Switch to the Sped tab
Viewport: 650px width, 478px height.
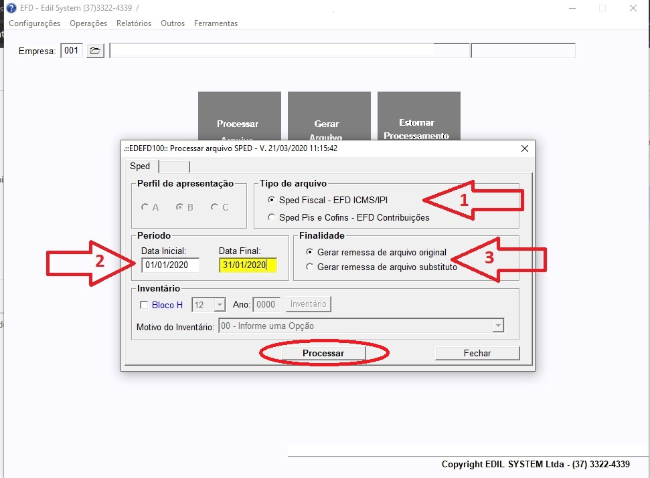tap(140, 166)
